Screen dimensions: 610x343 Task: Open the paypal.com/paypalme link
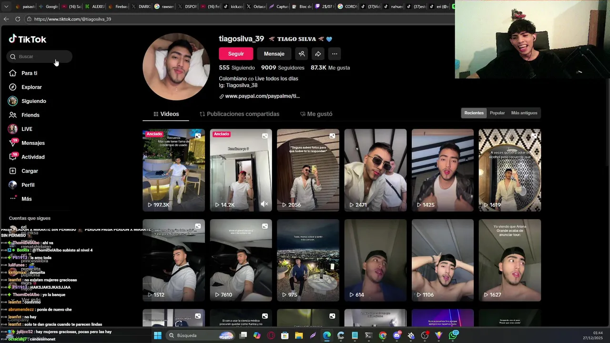click(259, 96)
